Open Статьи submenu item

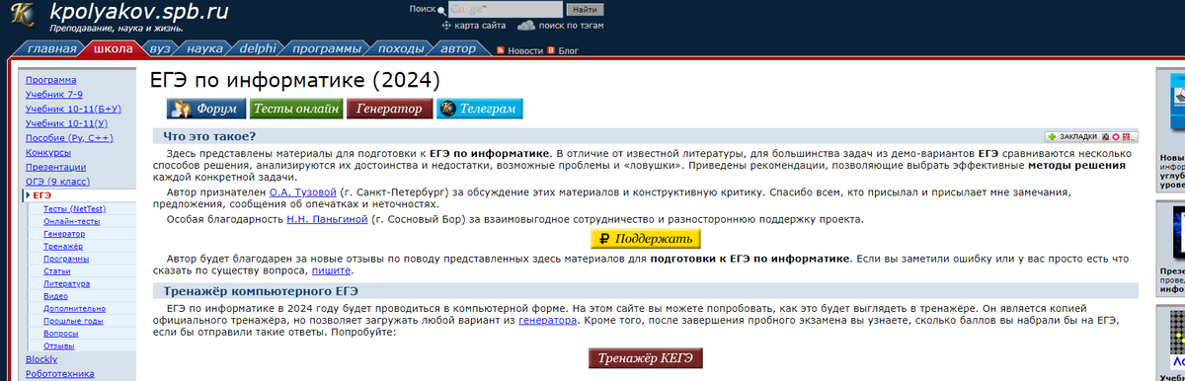click(x=57, y=270)
